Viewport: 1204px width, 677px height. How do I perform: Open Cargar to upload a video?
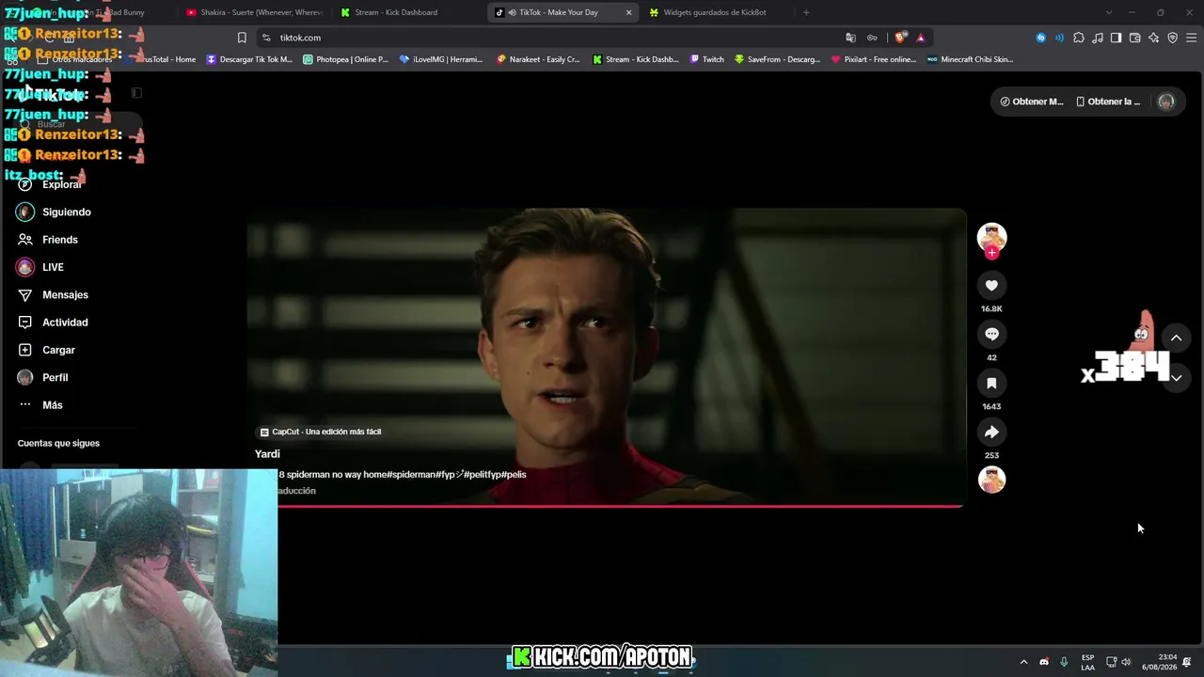(x=58, y=350)
